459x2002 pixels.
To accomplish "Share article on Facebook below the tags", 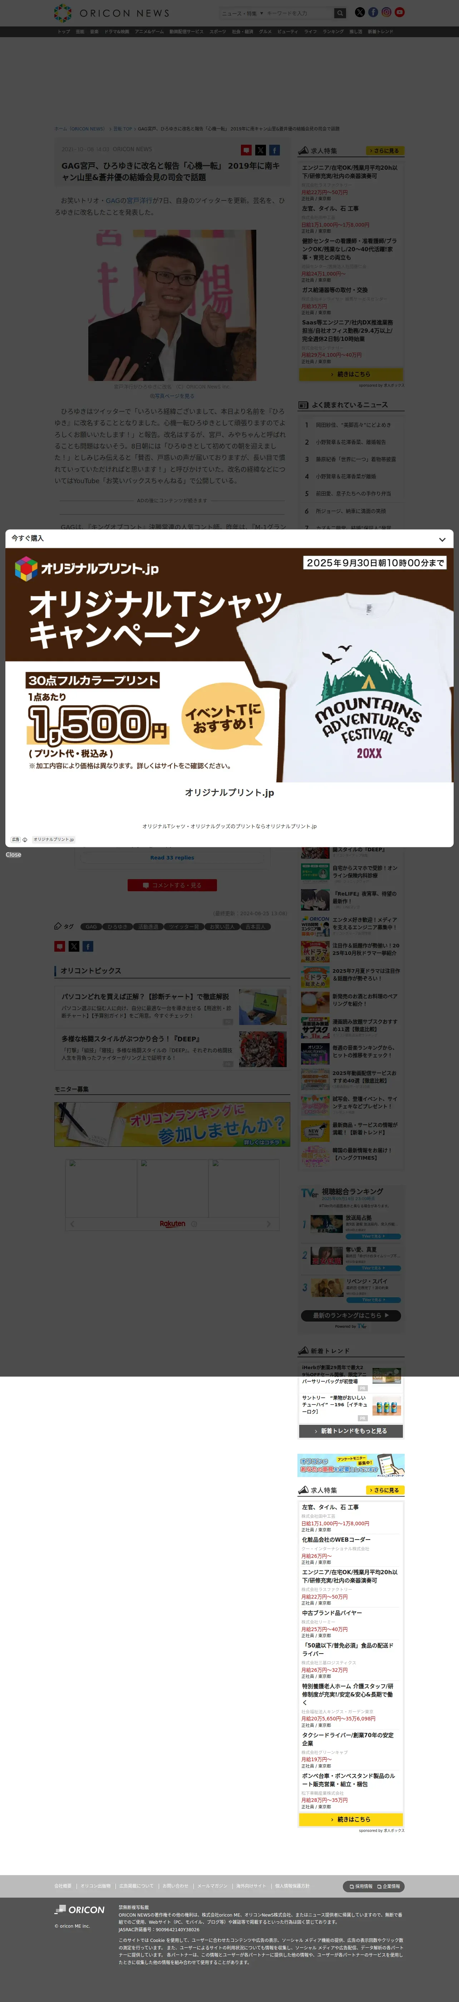I will click(88, 947).
